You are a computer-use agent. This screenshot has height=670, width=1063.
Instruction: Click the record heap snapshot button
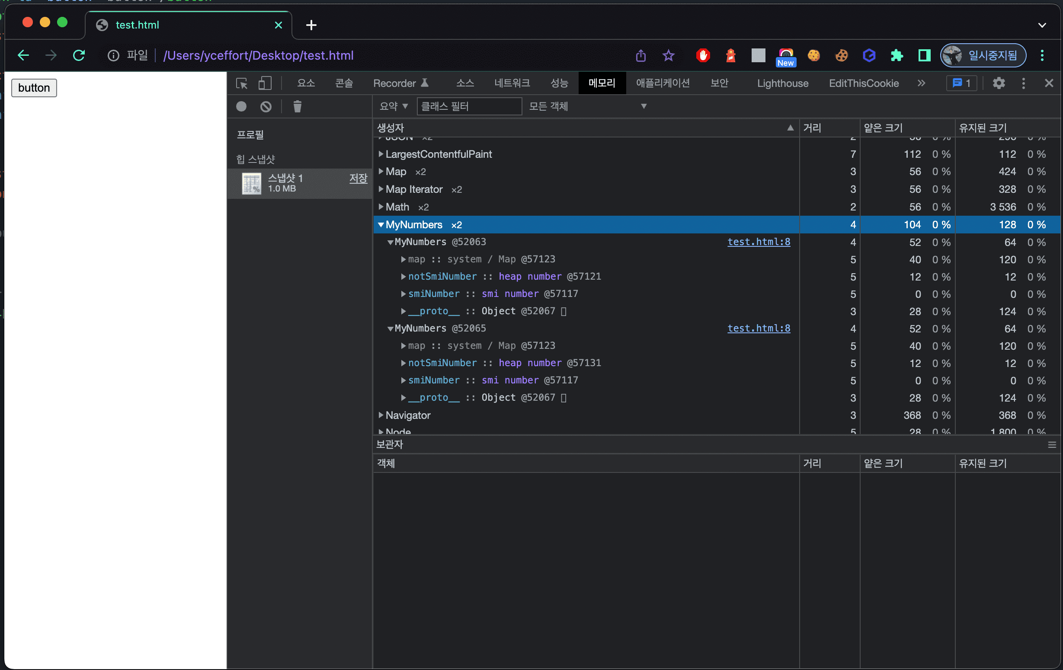pos(240,106)
